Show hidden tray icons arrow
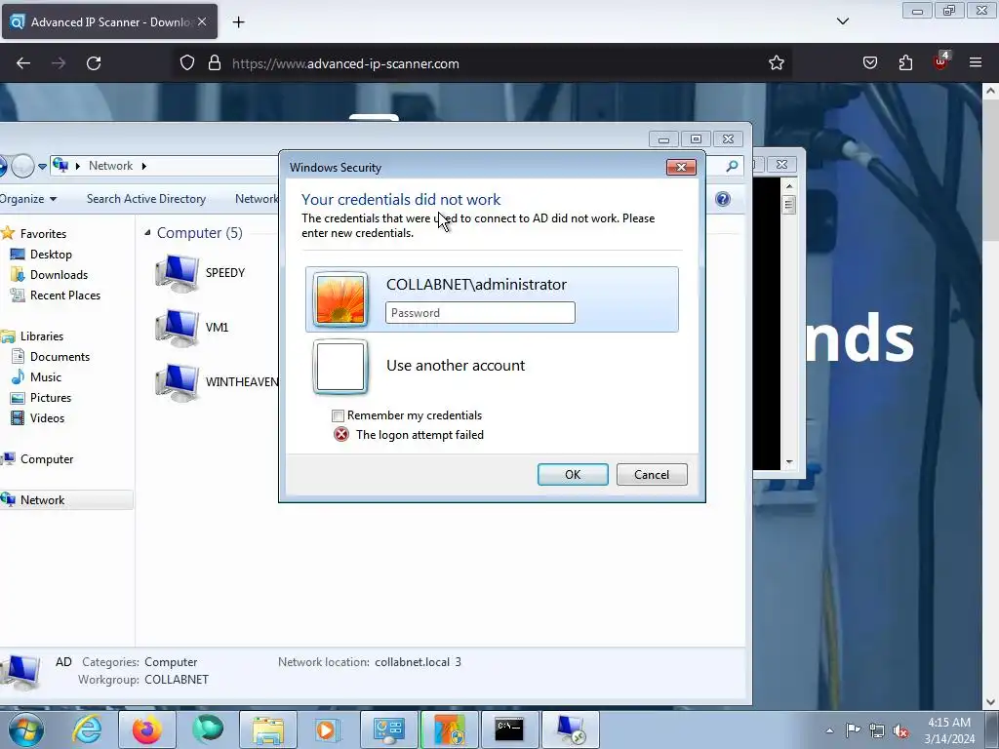The width and height of the screenshot is (999, 749). (829, 730)
